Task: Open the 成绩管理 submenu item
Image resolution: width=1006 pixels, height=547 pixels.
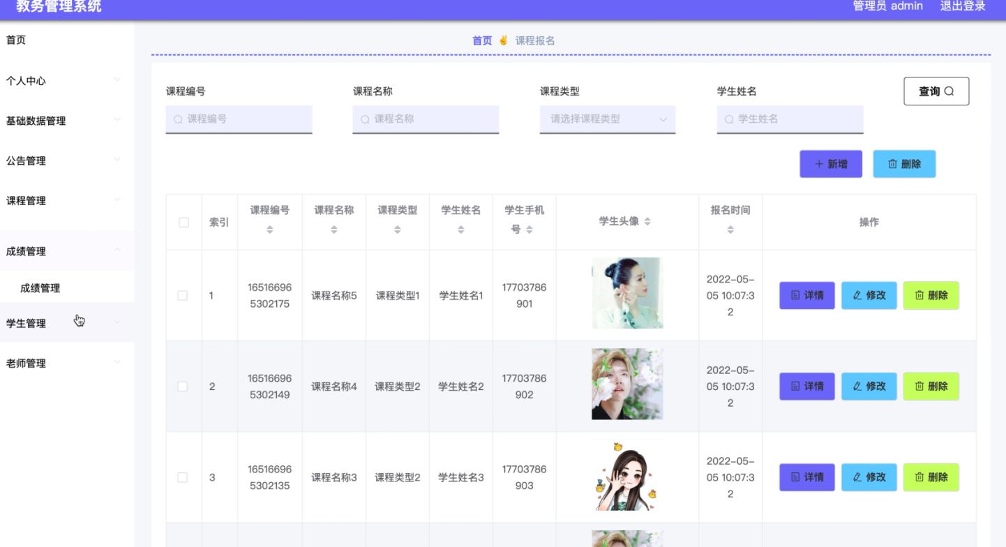Action: click(67, 287)
